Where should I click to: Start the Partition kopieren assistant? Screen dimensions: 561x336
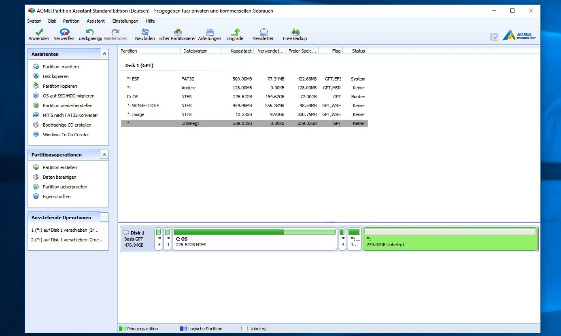pyautogui.click(x=60, y=86)
